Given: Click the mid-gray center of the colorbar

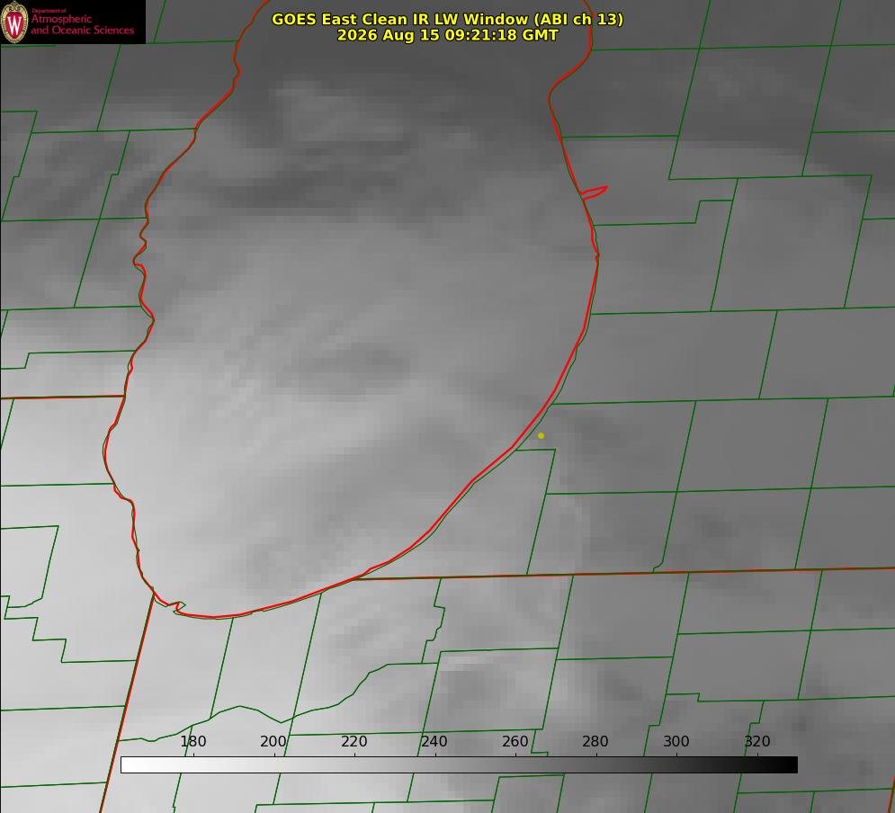Looking at the screenshot, I should coord(459,765).
